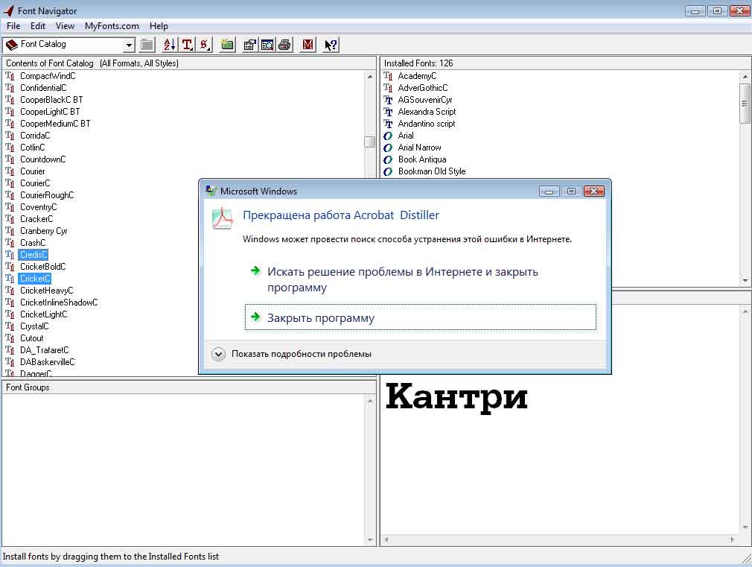This screenshot has height=567, width=752.
Task: Expand Показать подробности проблемы details chevron
Action: [218, 355]
